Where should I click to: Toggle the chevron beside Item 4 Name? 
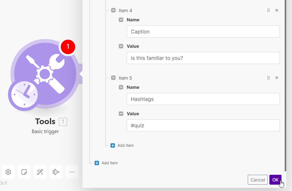(x=121, y=20)
